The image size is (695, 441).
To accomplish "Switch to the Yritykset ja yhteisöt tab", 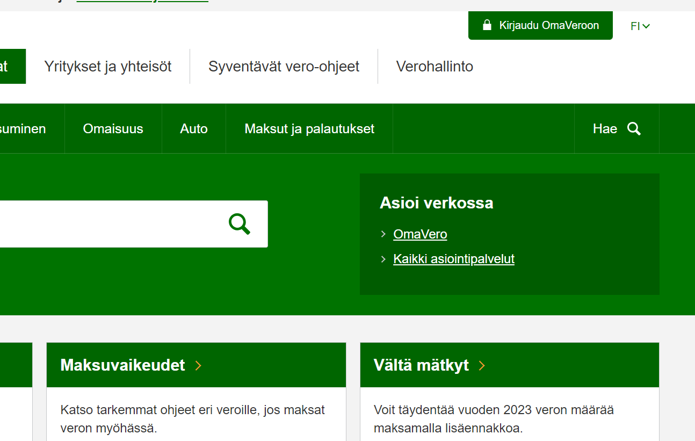I will coord(108,66).
